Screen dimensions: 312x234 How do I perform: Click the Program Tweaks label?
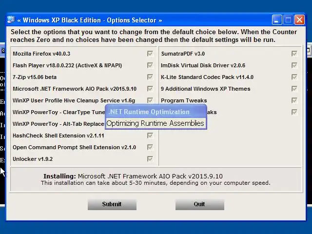pos(184,100)
